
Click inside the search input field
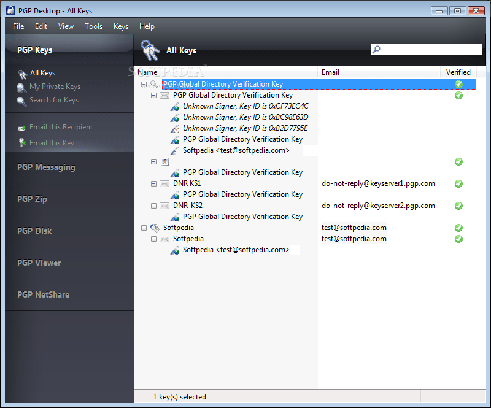[430, 49]
